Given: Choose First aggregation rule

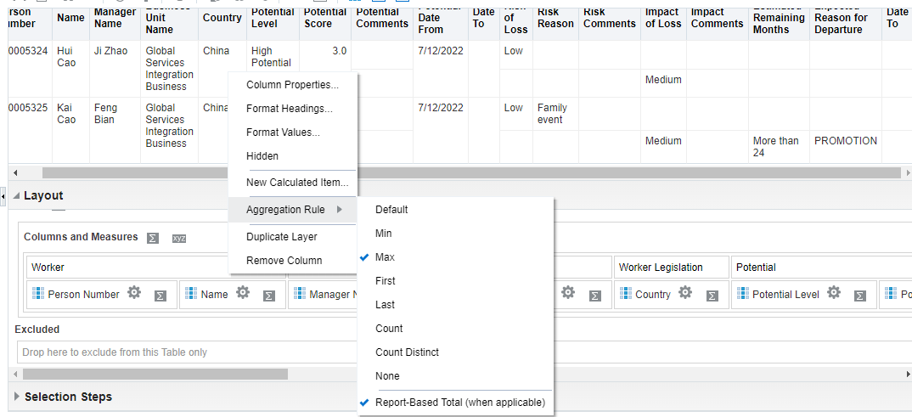Looking at the screenshot, I should click(x=455, y=281).
